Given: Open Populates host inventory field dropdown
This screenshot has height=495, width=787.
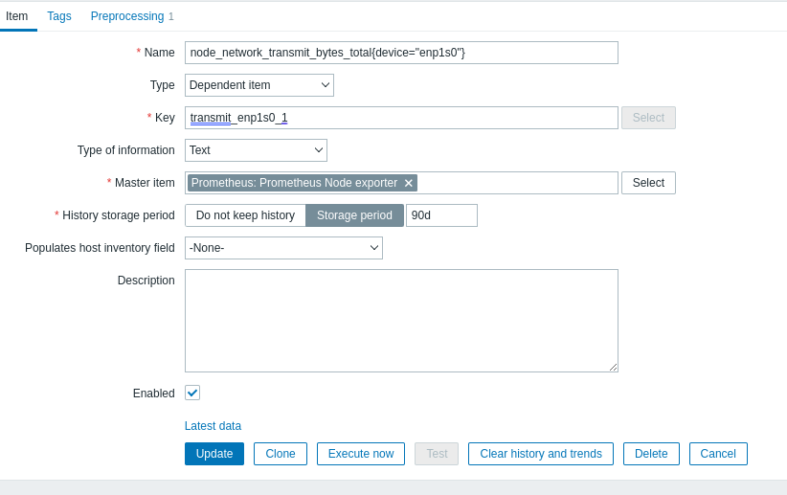Looking at the screenshot, I should [x=283, y=248].
